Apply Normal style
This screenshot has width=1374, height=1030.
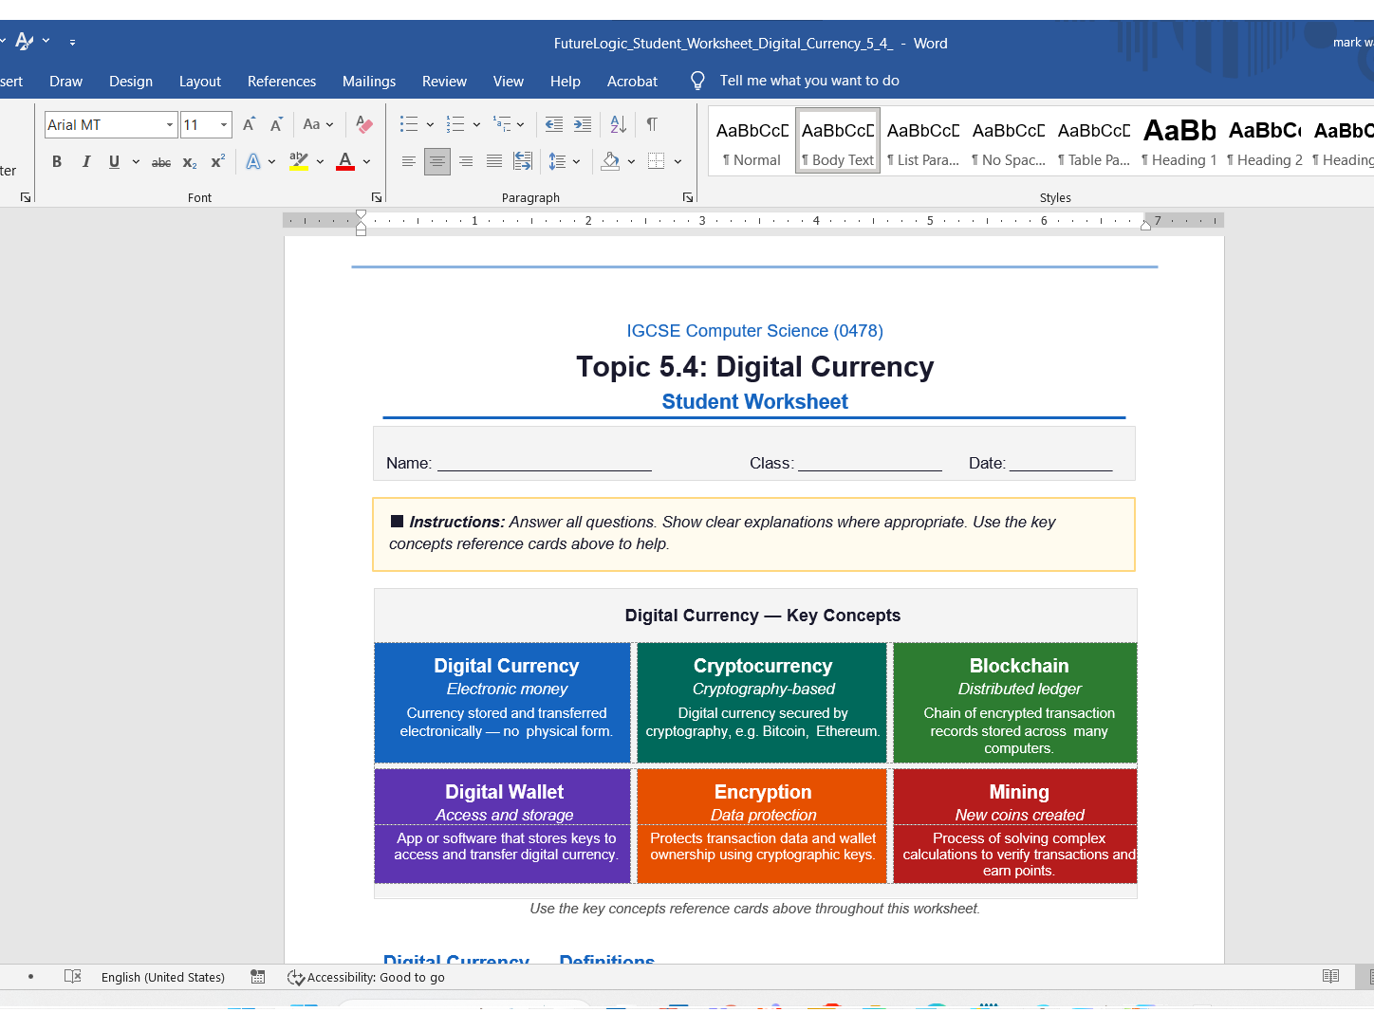pos(752,140)
